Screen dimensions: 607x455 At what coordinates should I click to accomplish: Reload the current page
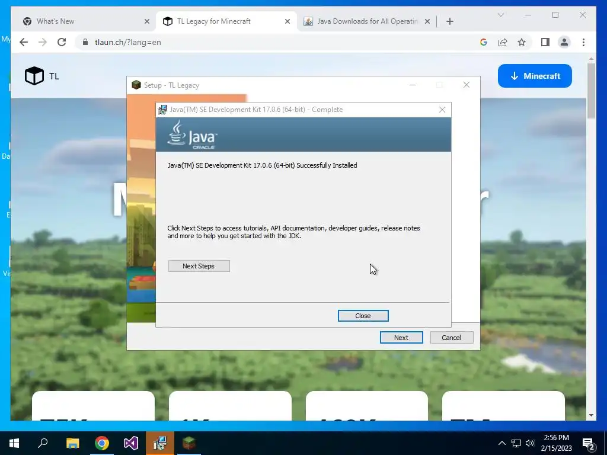coord(62,42)
